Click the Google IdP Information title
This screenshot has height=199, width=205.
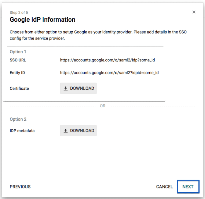pyautogui.click(x=42, y=20)
